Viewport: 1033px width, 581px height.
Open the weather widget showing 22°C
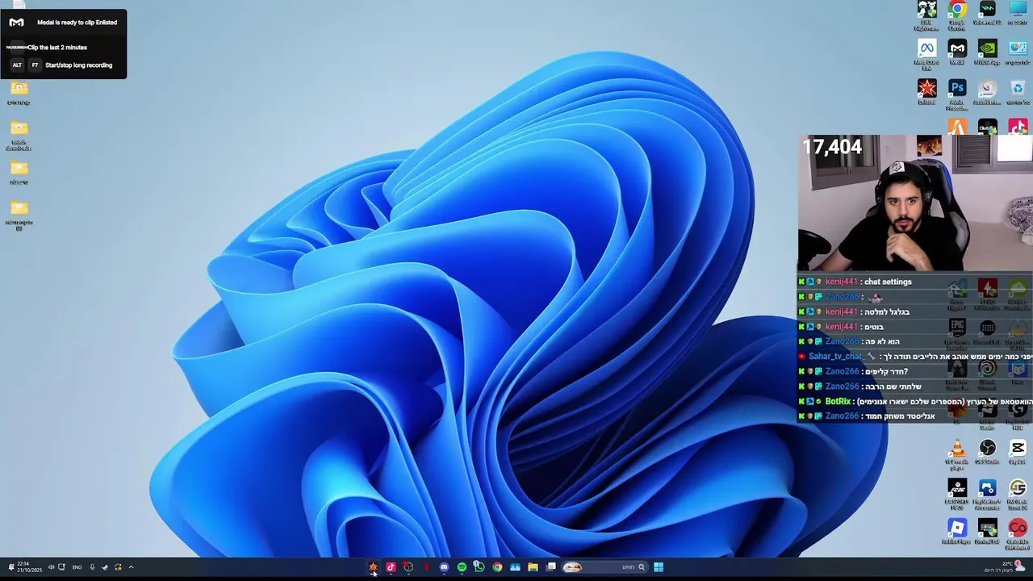(1005, 567)
